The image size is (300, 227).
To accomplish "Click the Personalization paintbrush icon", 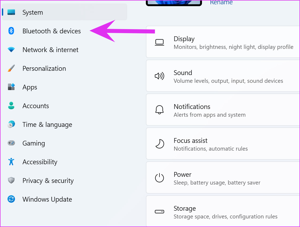I will click(x=11, y=68).
